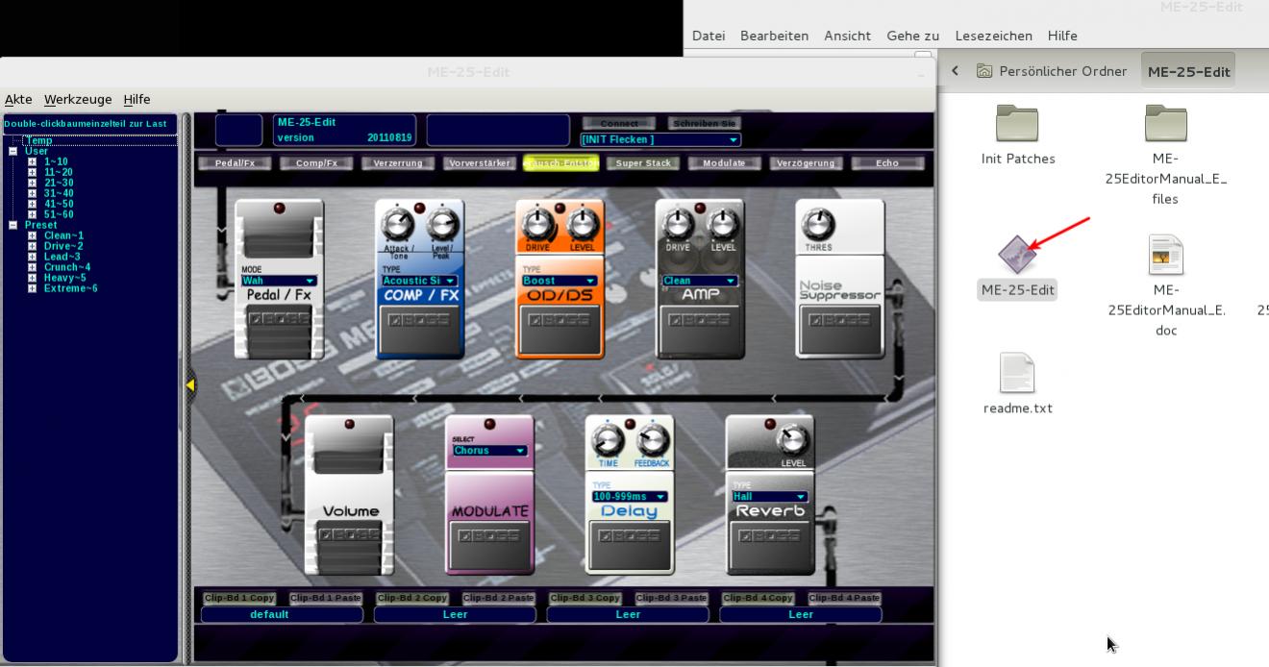This screenshot has width=1269, height=667.
Task: Adjust the COMP / FX Attack/Tone knob
Action: [397, 226]
